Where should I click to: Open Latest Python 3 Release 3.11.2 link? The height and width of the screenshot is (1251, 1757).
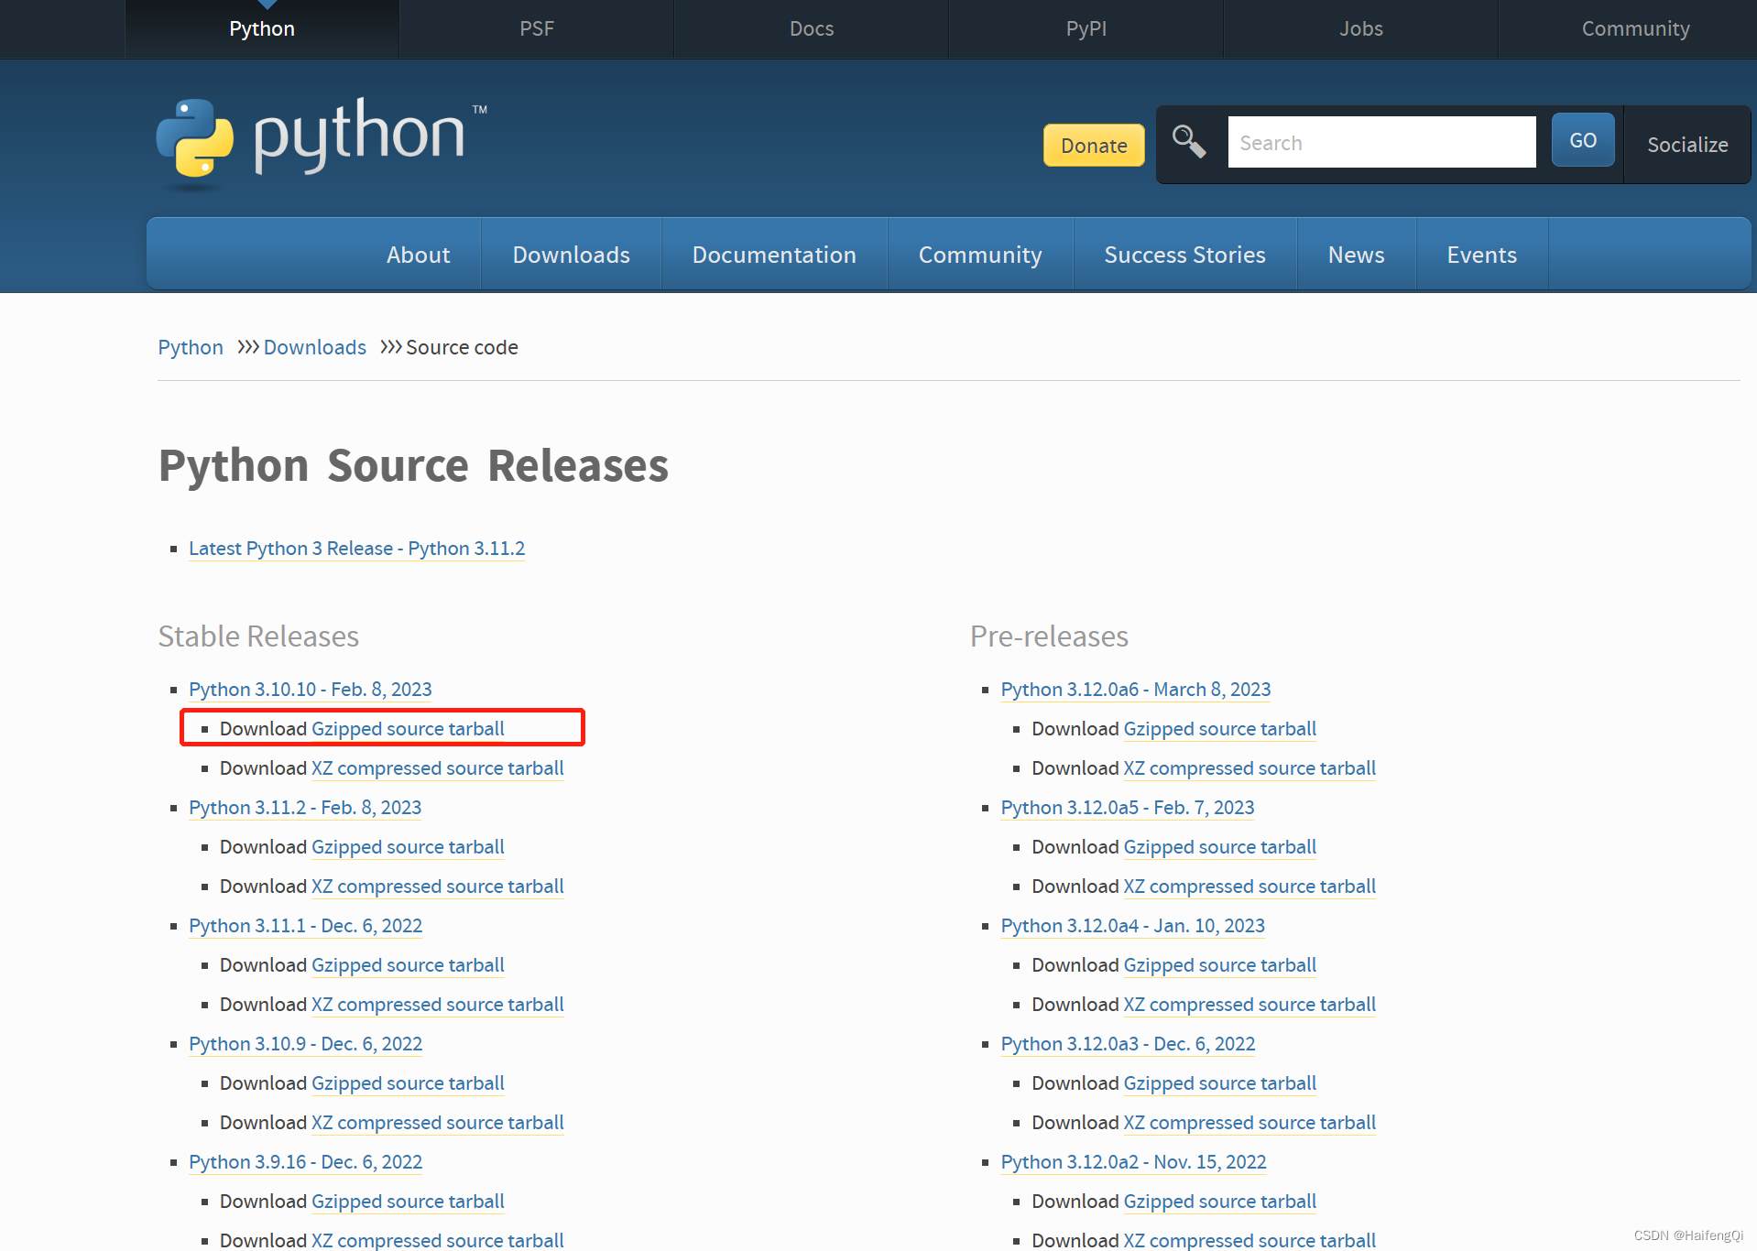pos(356,549)
